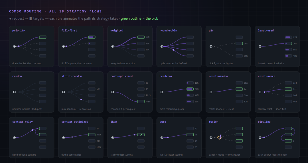Screen dimensions: 308x163
Task: Click the context-relay tile second green target
Action: [x=42, y=135]
